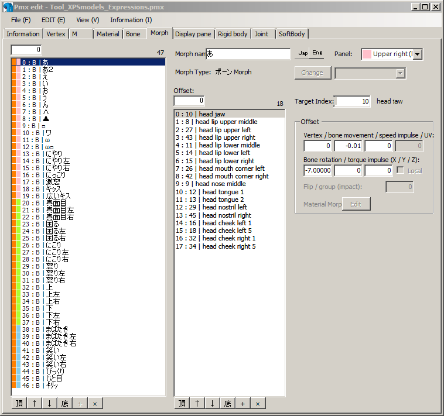Switch morph name to Jap

click(x=302, y=53)
